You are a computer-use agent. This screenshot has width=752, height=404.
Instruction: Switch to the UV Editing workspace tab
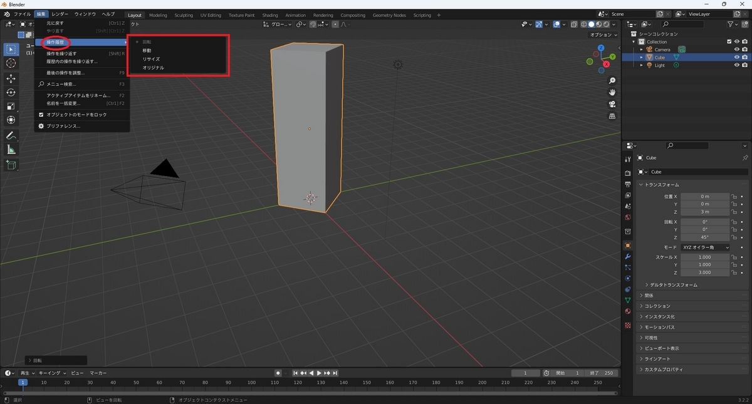coord(211,15)
